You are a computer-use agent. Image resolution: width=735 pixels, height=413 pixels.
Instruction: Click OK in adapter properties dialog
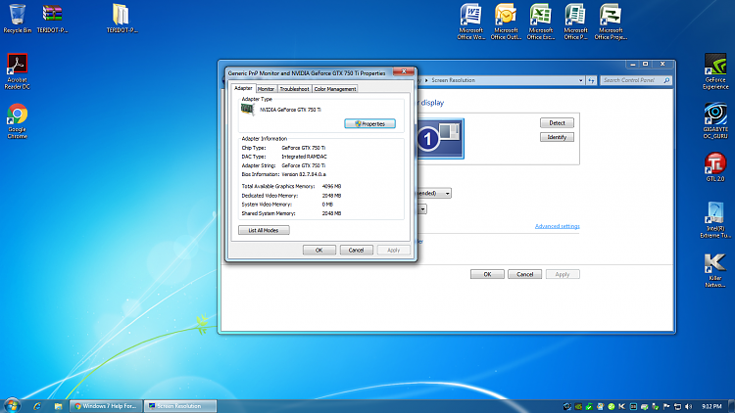(x=318, y=250)
